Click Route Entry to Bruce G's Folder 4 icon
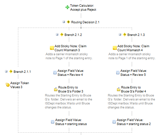 [118, 89]
